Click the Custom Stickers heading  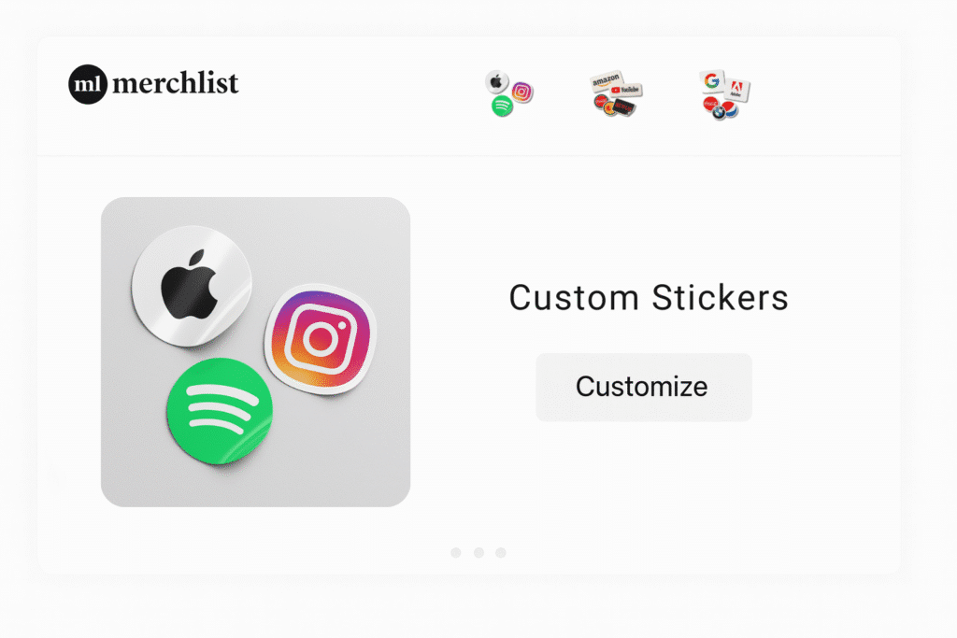tap(649, 298)
